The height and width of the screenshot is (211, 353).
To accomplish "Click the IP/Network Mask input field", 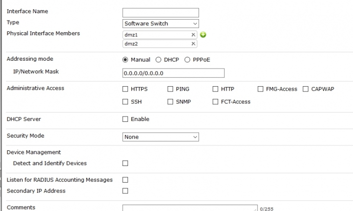I will pyautogui.click(x=174, y=73).
